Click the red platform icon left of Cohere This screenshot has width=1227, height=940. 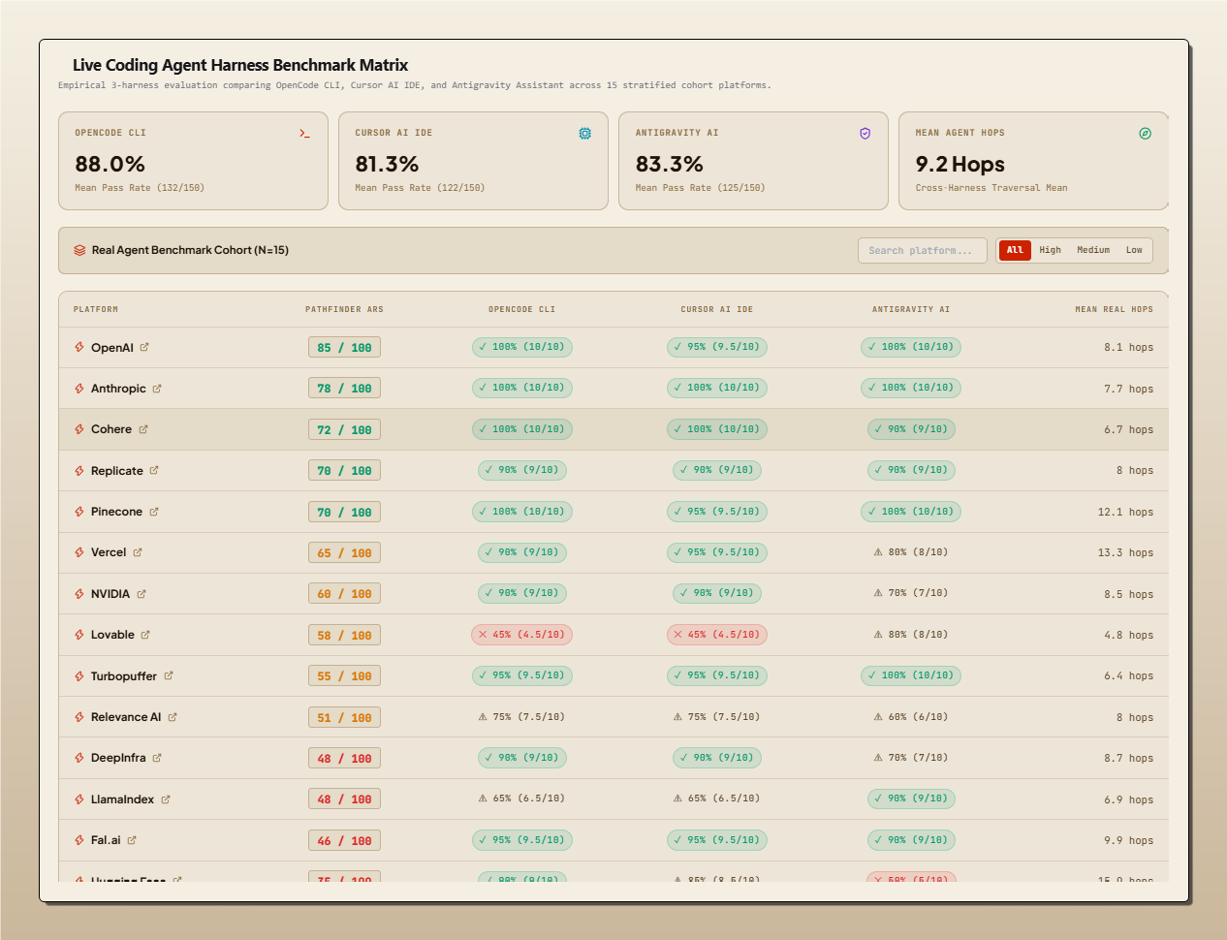click(x=79, y=429)
